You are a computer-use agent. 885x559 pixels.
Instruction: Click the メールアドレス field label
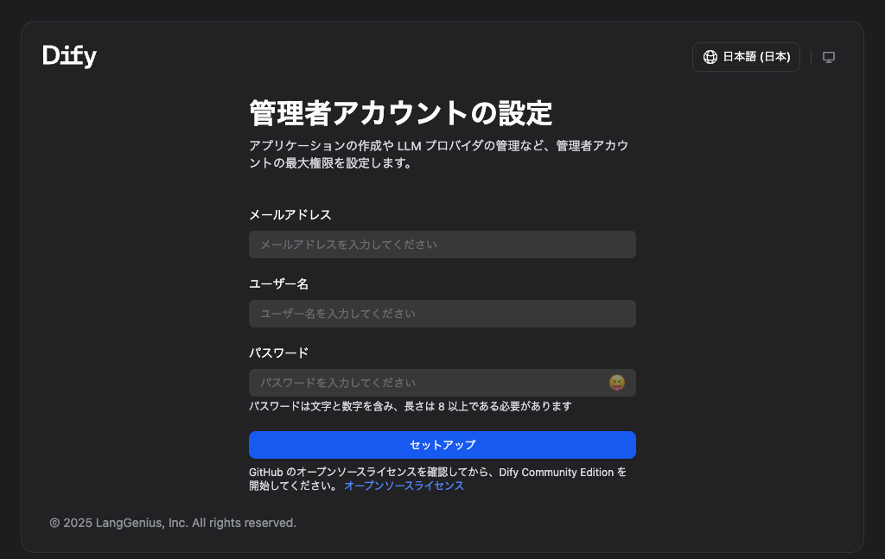coord(290,214)
